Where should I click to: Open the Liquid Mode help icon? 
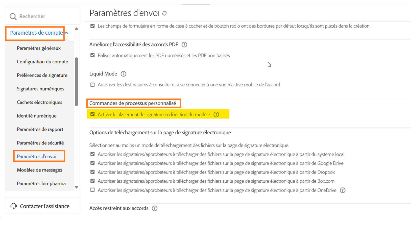click(x=123, y=74)
